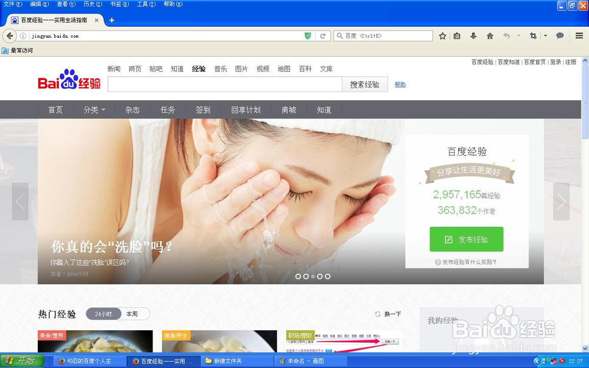The height and width of the screenshot is (368, 589).
Task: Open the chat bubble toolbar icon
Action: pyautogui.click(x=560, y=36)
